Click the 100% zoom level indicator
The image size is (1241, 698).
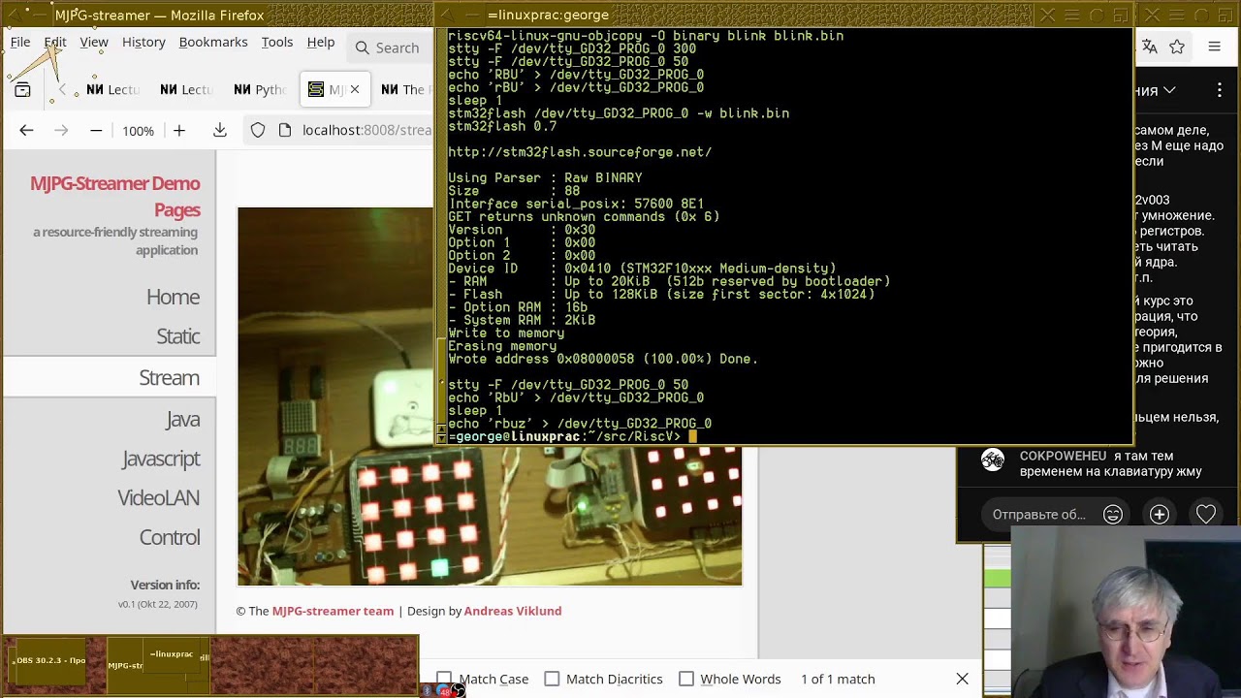pyautogui.click(x=138, y=131)
